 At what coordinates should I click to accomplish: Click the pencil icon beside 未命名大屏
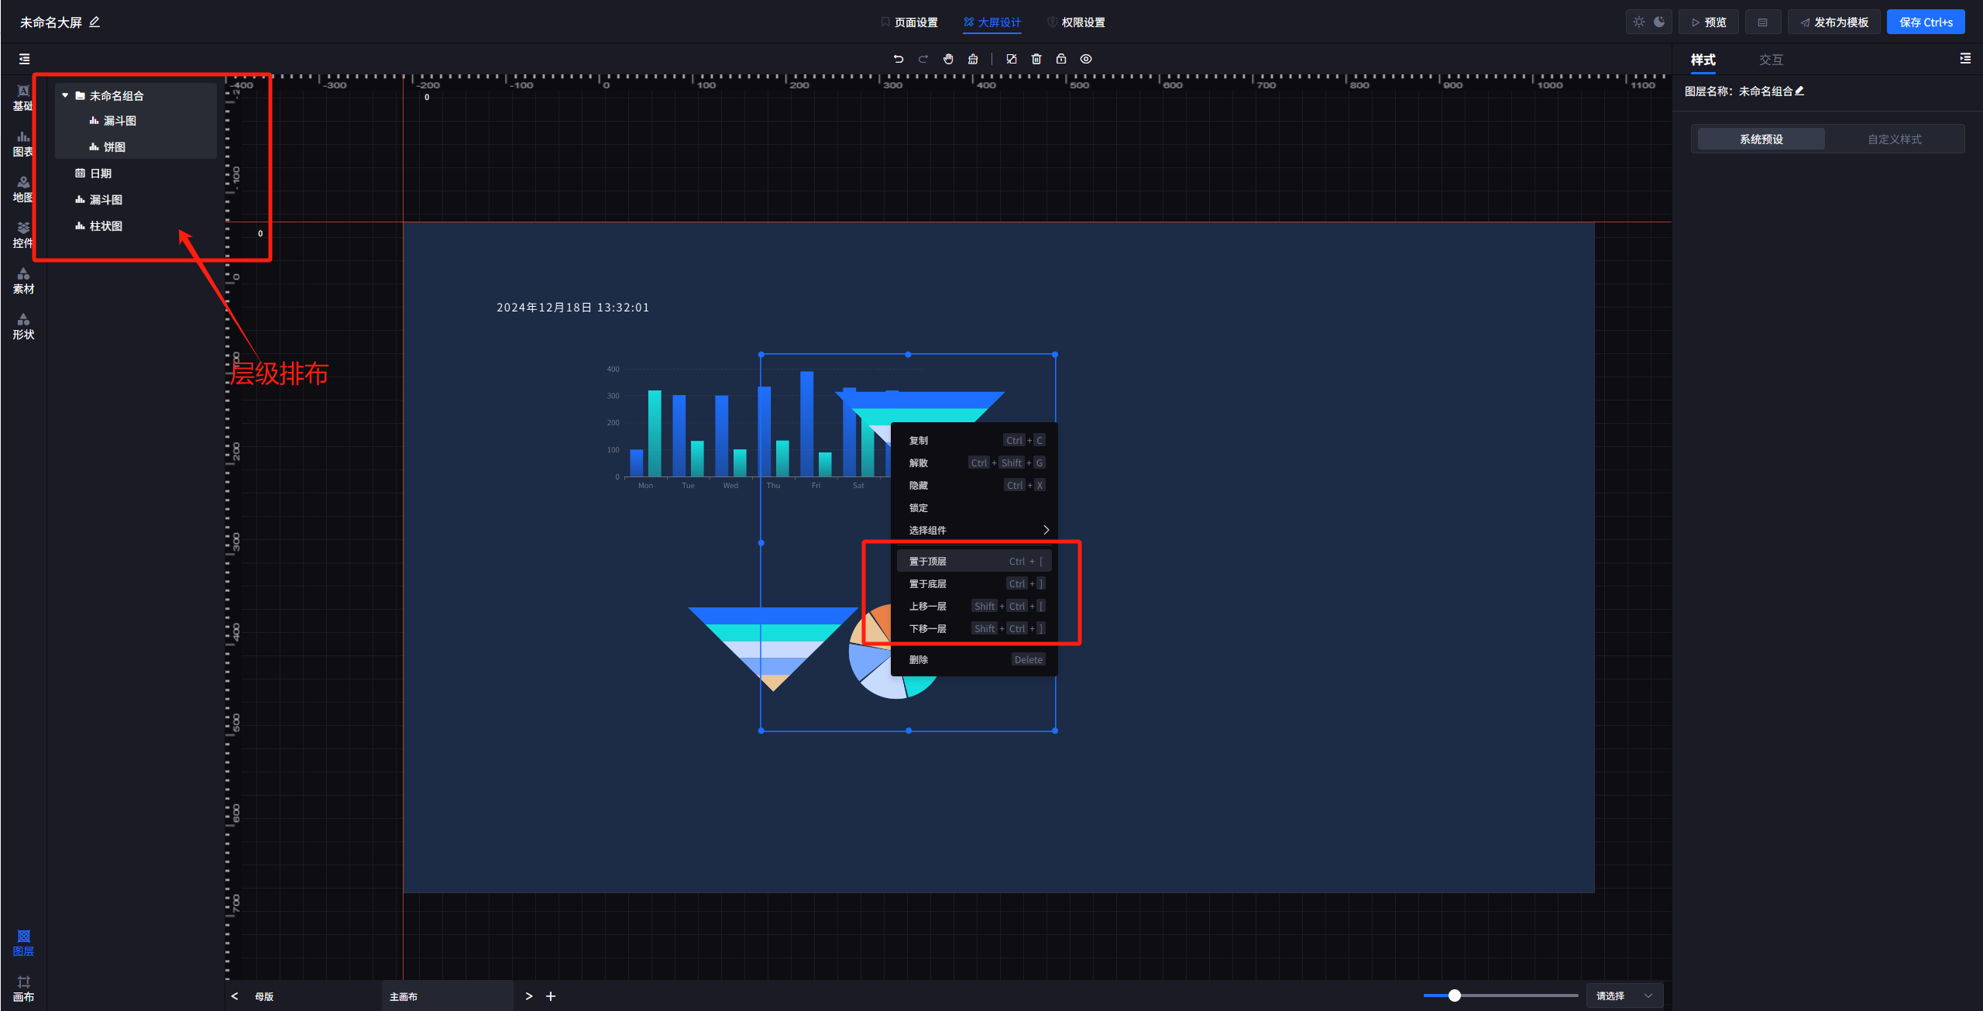click(95, 22)
